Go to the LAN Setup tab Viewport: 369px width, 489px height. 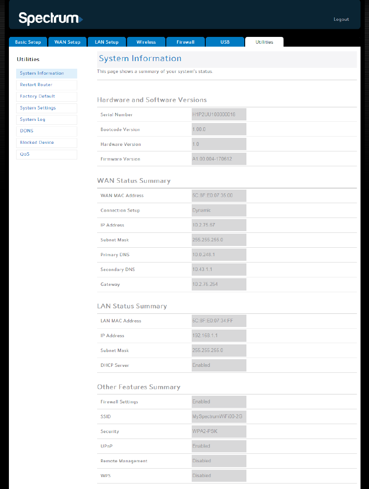(106, 42)
